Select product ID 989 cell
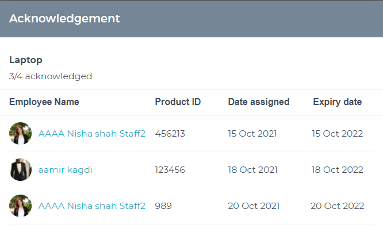The width and height of the screenshot is (383, 248). click(163, 206)
